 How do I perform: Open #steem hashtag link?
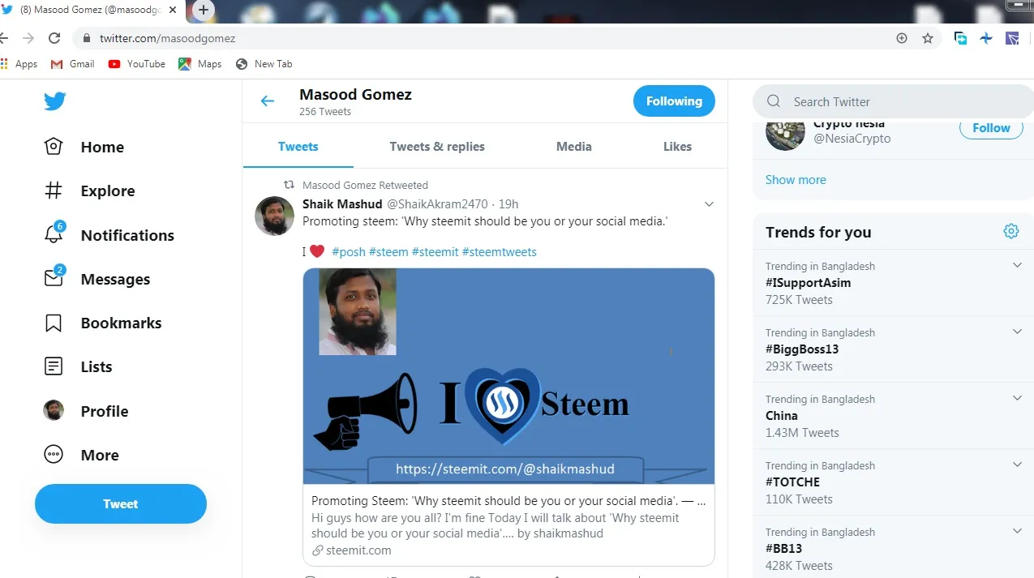pyautogui.click(x=388, y=252)
